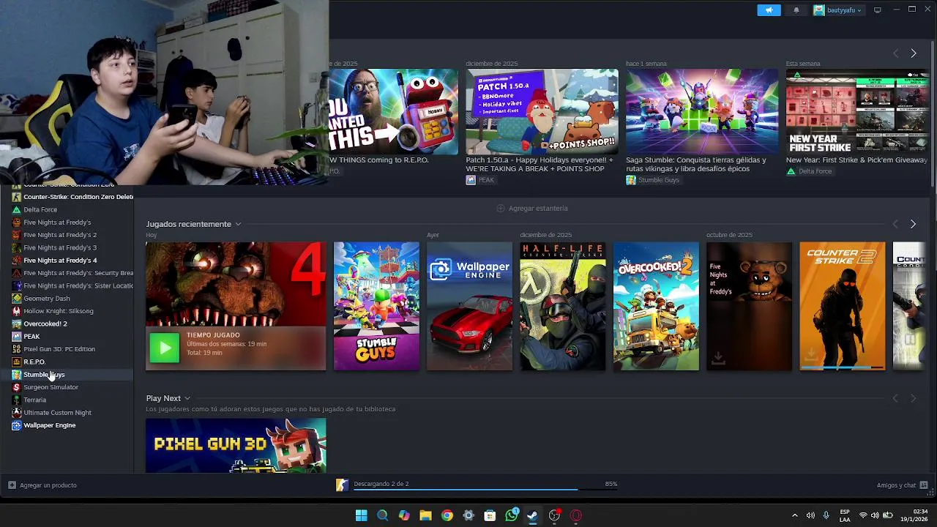Open the R.E.P.O. news card image

(393, 111)
